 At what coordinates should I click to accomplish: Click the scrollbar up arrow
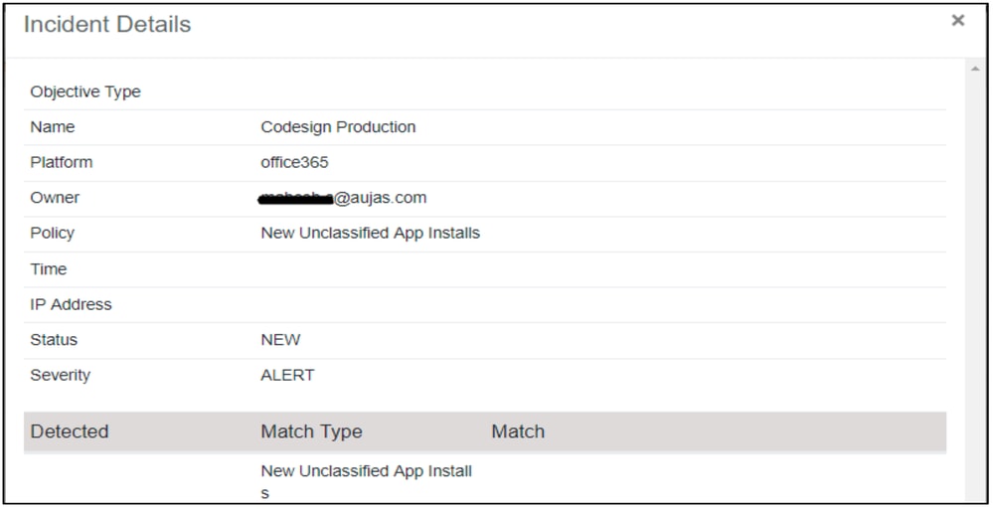[974, 69]
